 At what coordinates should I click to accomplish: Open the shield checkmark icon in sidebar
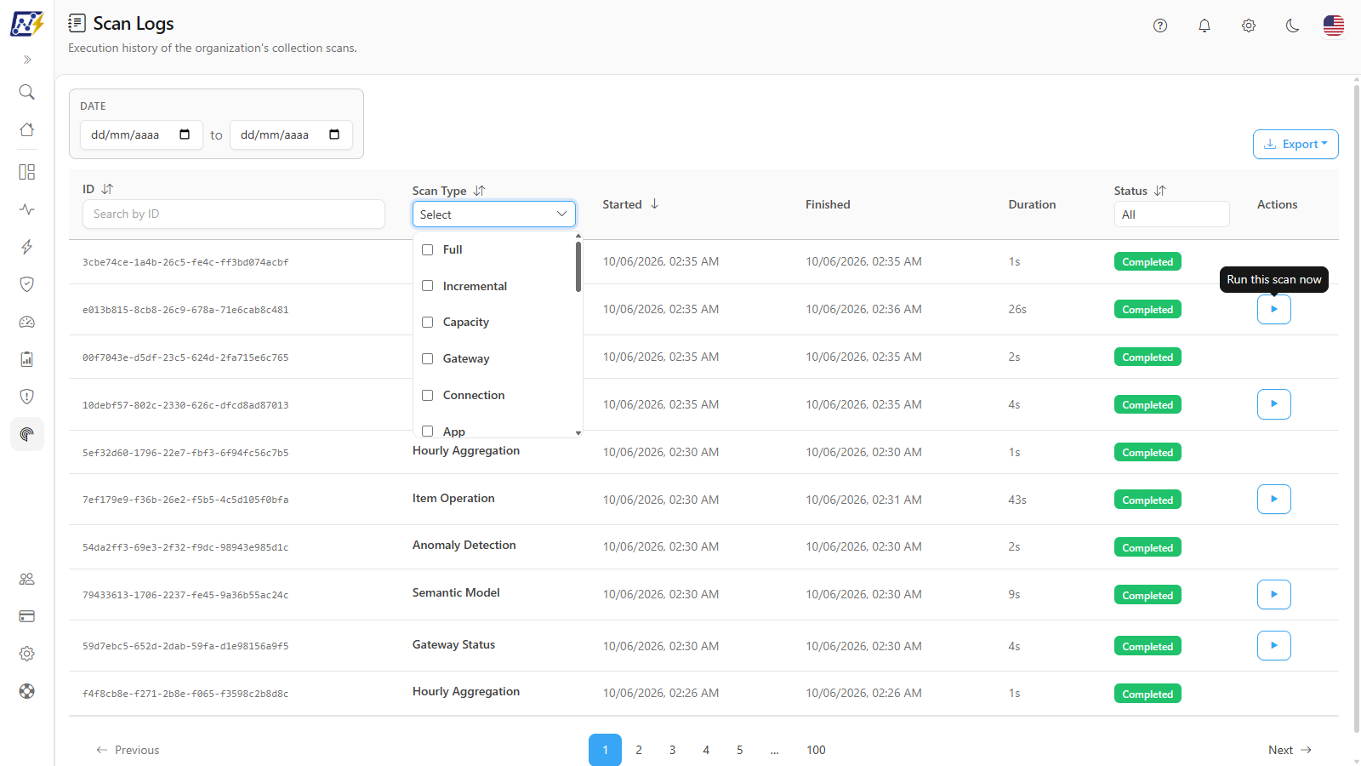(27, 284)
